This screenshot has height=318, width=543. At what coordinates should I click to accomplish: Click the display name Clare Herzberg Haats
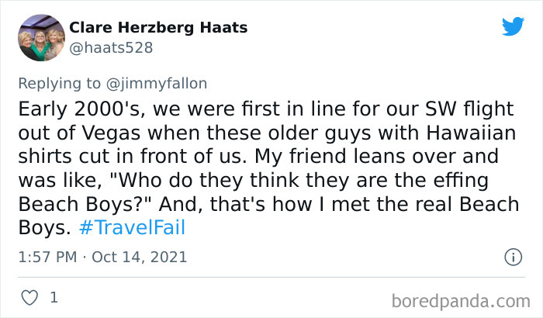pos(158,28)
